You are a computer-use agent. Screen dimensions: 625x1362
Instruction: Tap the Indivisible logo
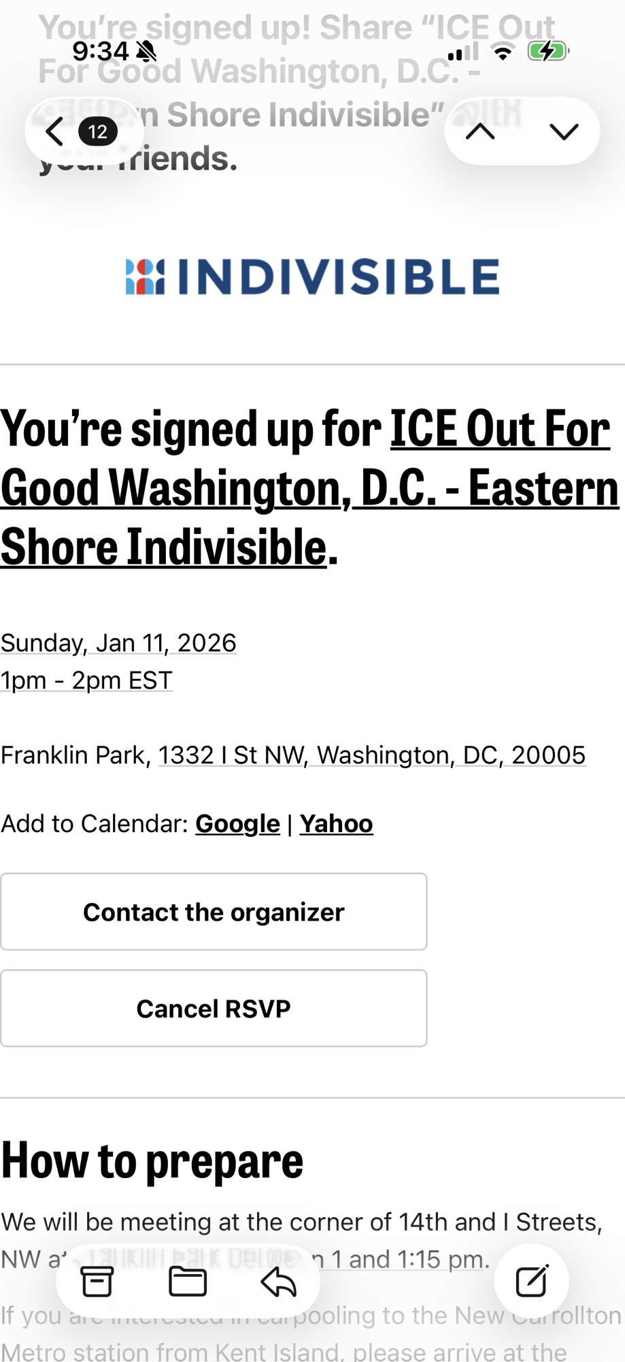click(x=312, y=276)
